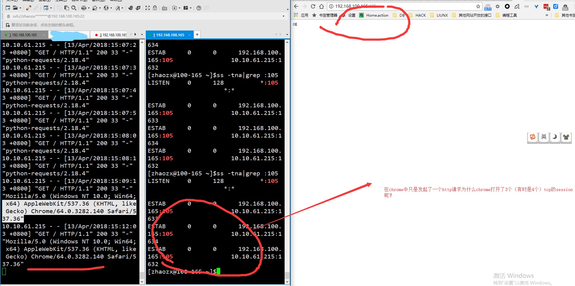The height and width of the screenshot is (286, 575).
Task: Click the Print icon in Xshell toolbar
Action: (x=84, y=8)
